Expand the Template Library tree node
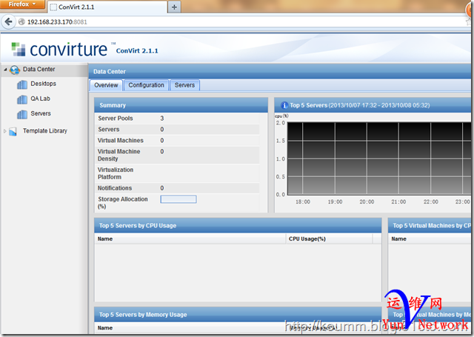The width and height of the screenshot is (474, 337). click(x=5, y=131)
